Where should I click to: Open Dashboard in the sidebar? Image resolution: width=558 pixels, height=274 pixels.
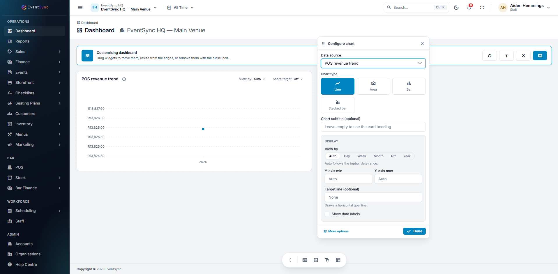[x=34, y=31]
